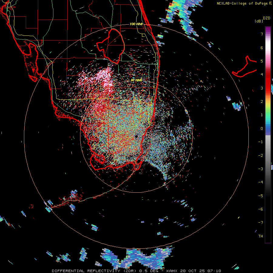The width and height of the screenshot is (273, 273).
Task: Click the 5 value on color scale
Action: [262, 61]
